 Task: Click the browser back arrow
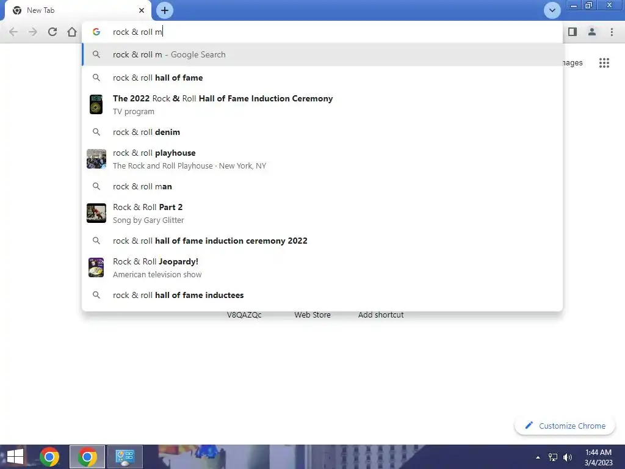[x=13, y=32]
